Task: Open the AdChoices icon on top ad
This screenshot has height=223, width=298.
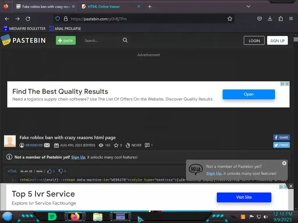Action: coord(283,84)
